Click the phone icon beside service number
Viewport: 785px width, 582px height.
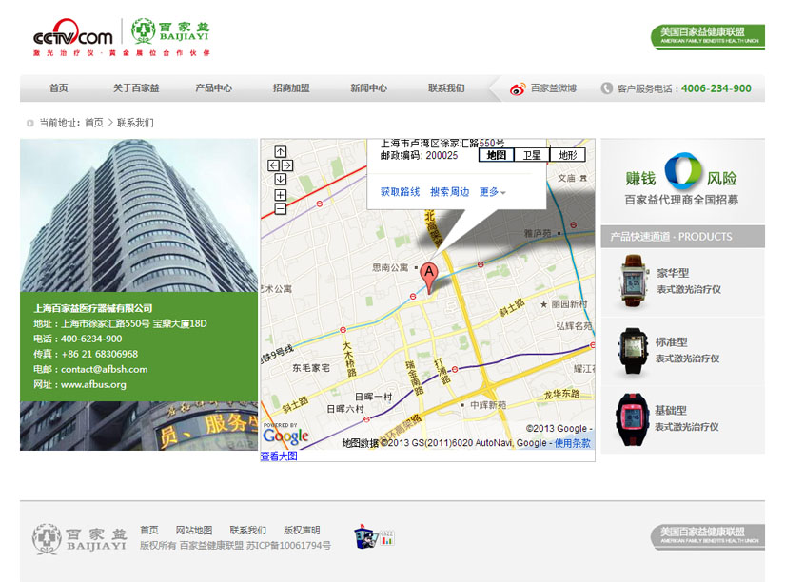click(x=607, y=88)
